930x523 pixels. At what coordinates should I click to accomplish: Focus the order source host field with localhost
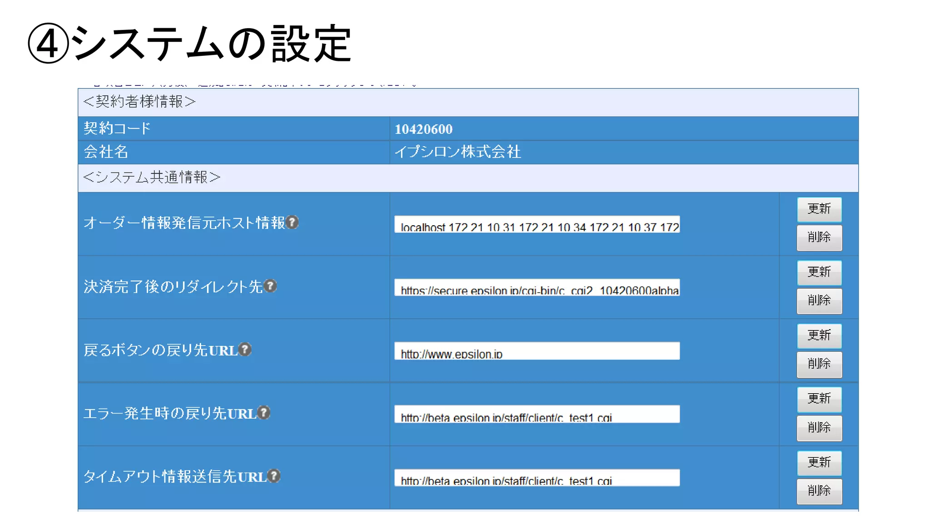[x=537, y=224]
